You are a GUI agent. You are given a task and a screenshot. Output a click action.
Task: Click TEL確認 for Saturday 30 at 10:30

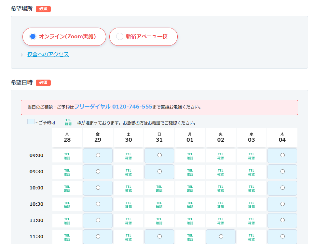129,204
